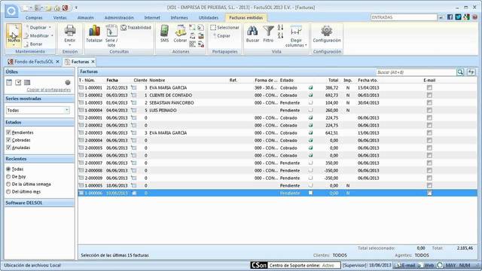Click the Cobrar action icon
Image resolution: width=482 pixels, height=271 pixels.
pyautogui.click(x=181, y=31)
